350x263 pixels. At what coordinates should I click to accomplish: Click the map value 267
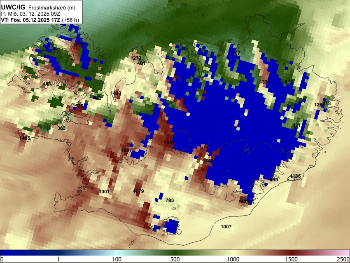236,53
